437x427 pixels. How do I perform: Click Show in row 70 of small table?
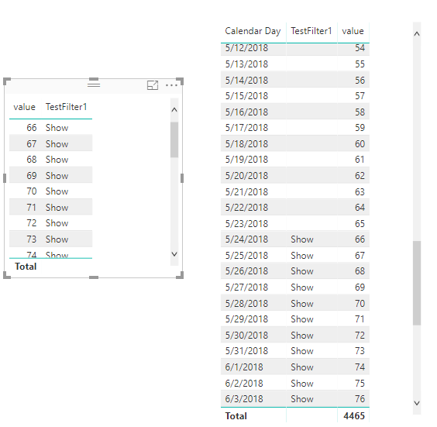(57, 191)
